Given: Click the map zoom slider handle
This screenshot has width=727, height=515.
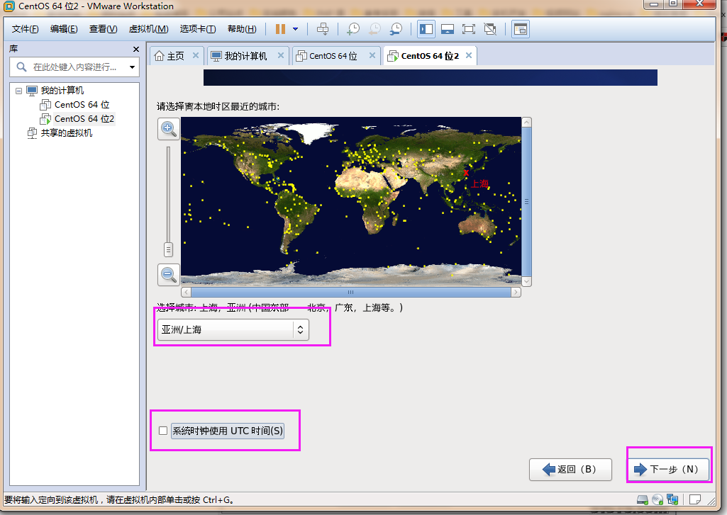Looking at the screenshot, I should (x=168, y=249).
